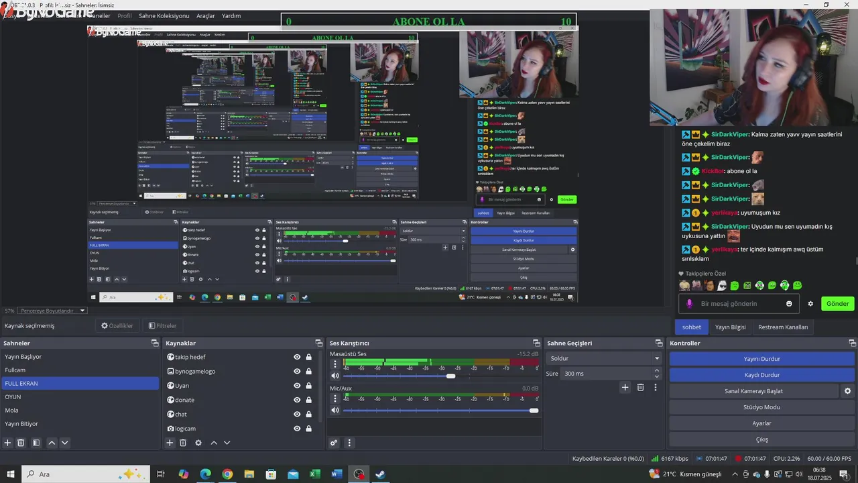Hide the logicam source
Screen dimensions: 858x483
297,429
